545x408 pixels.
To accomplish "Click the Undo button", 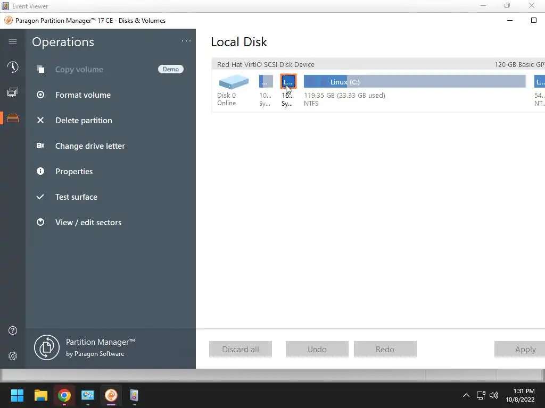I will [317, 350].
